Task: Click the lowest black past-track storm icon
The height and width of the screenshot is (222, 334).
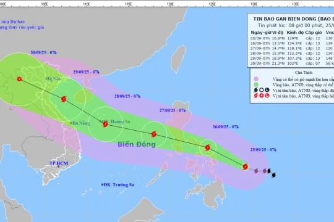Action: tap(274, 175)
